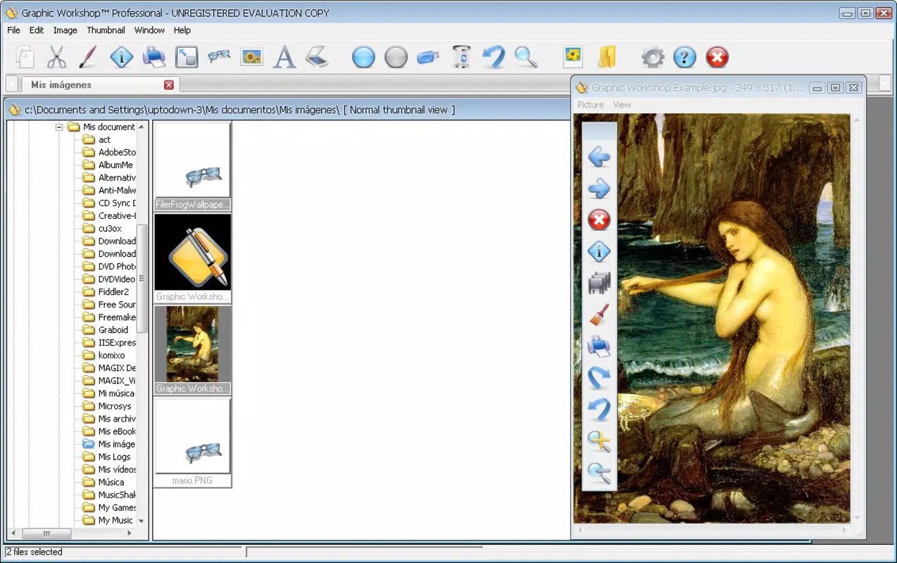
Task: Open the Window menu
Action: 149,30
